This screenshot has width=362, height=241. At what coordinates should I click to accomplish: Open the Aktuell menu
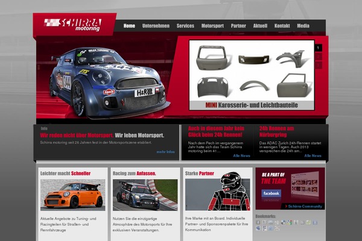coord(260,26)
